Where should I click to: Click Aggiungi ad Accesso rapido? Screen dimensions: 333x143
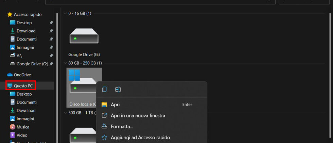click(140, 138)
